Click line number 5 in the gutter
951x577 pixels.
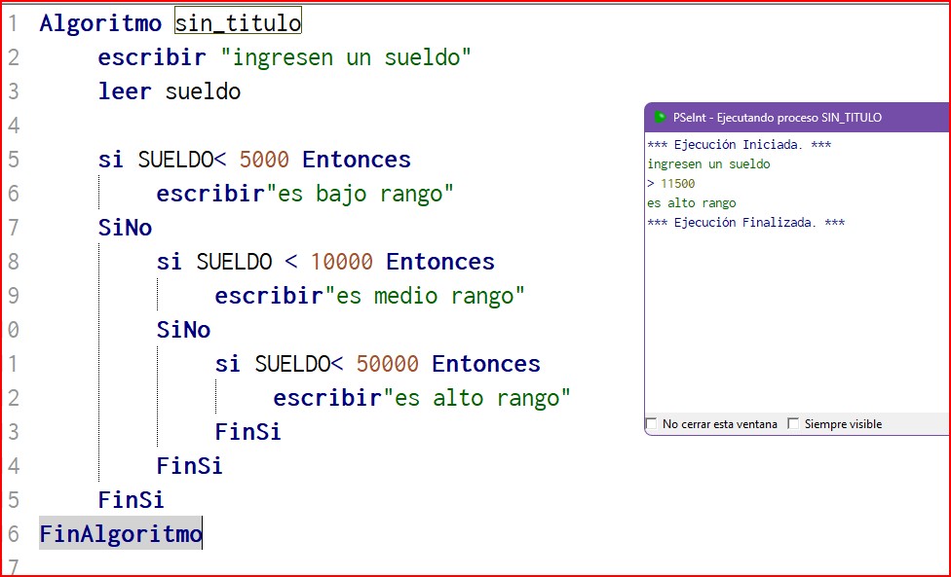13,160
